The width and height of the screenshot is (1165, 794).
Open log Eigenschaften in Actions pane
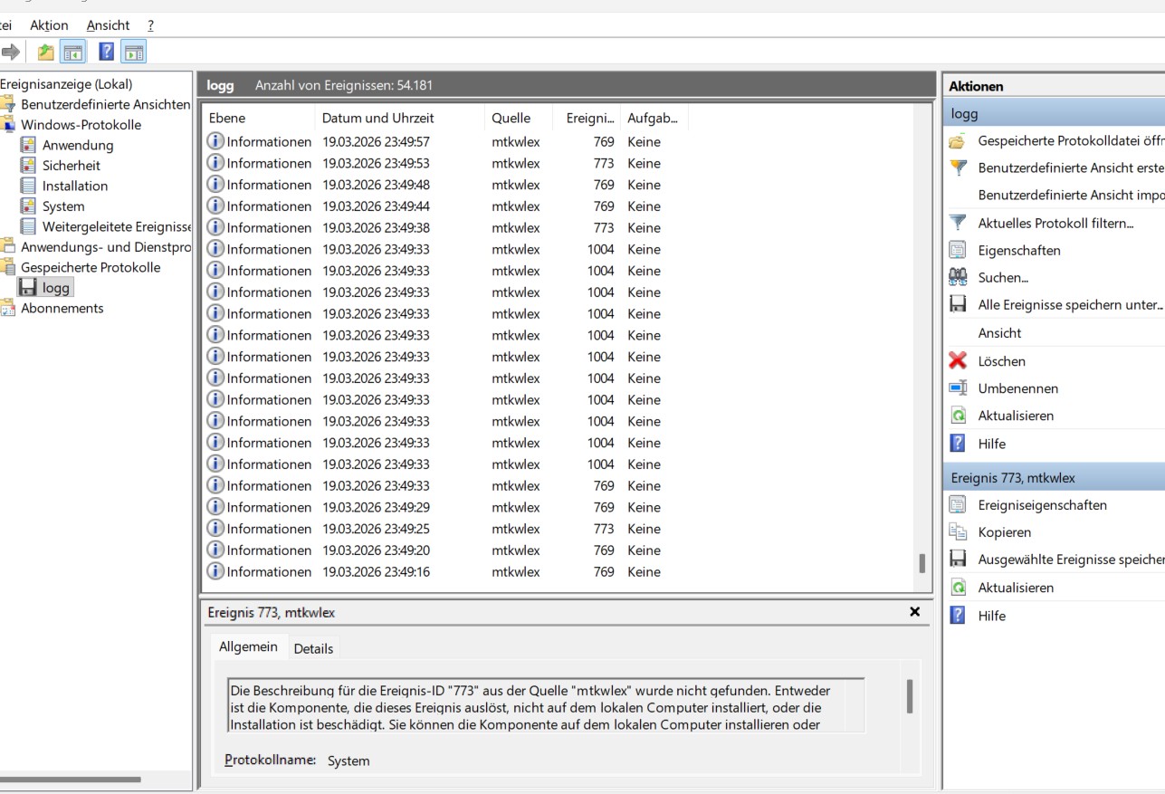pos(1019,251)
